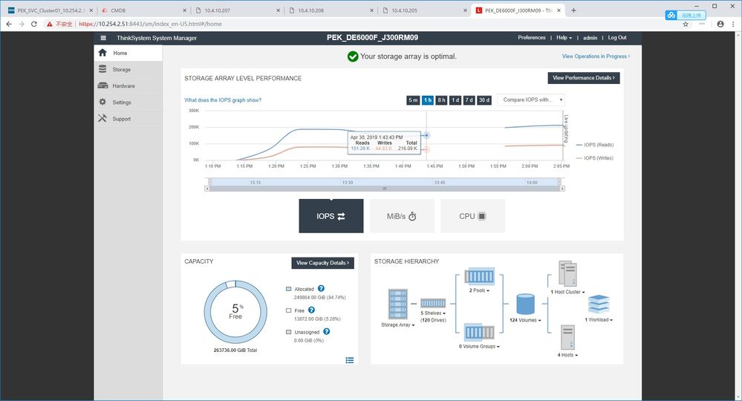742x401 pixels.
Task: Select the 5m time range
Action: [x=413, y=100]
